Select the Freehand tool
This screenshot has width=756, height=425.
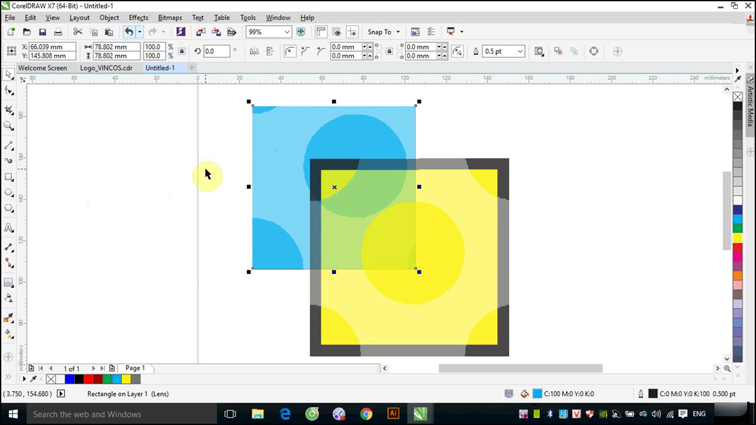9,145
